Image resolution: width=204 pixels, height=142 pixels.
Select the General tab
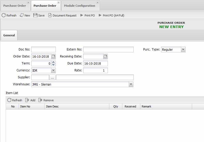pos(9,35)
